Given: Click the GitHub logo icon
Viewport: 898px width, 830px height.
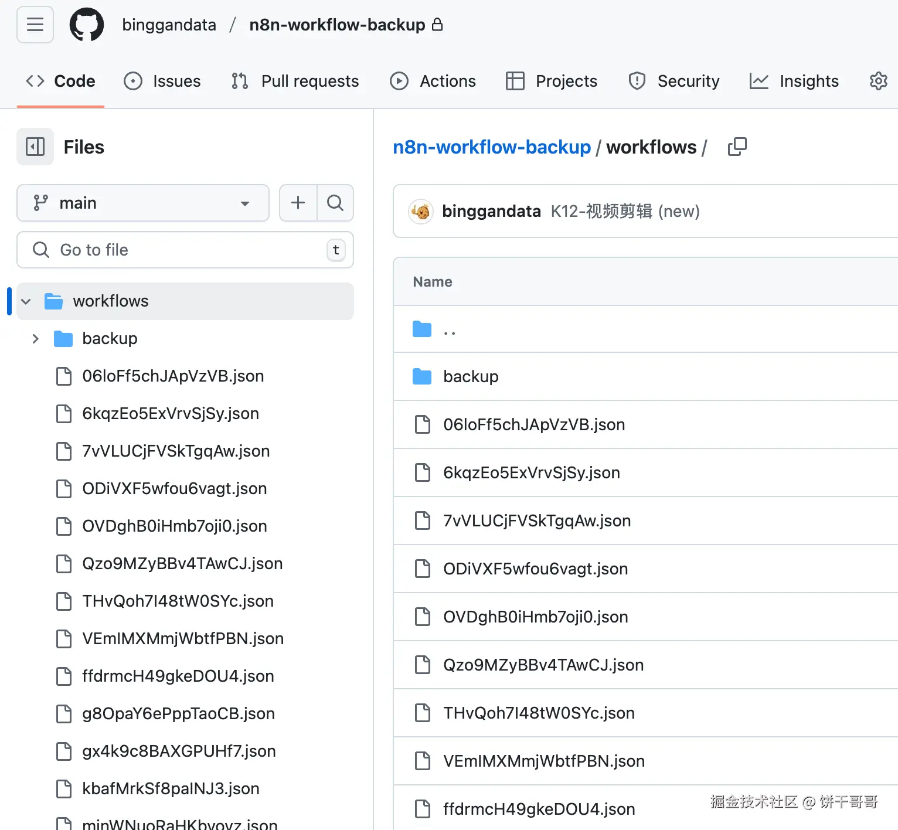Looking at the screenshot, I should 87,25.
